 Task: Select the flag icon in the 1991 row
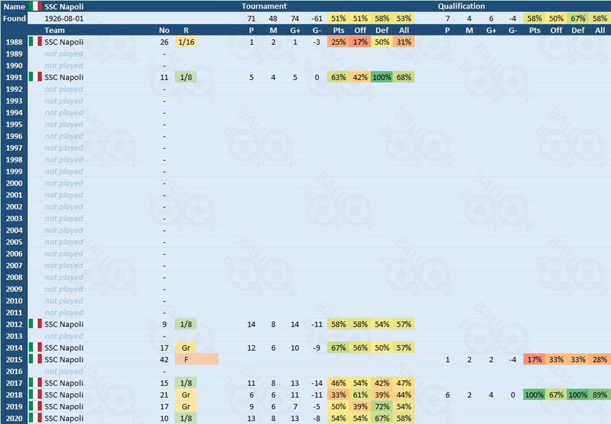point(35,77)
